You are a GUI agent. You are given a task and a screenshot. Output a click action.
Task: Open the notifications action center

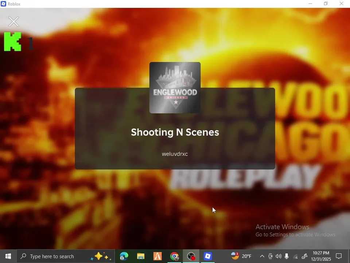click(339, 256)
